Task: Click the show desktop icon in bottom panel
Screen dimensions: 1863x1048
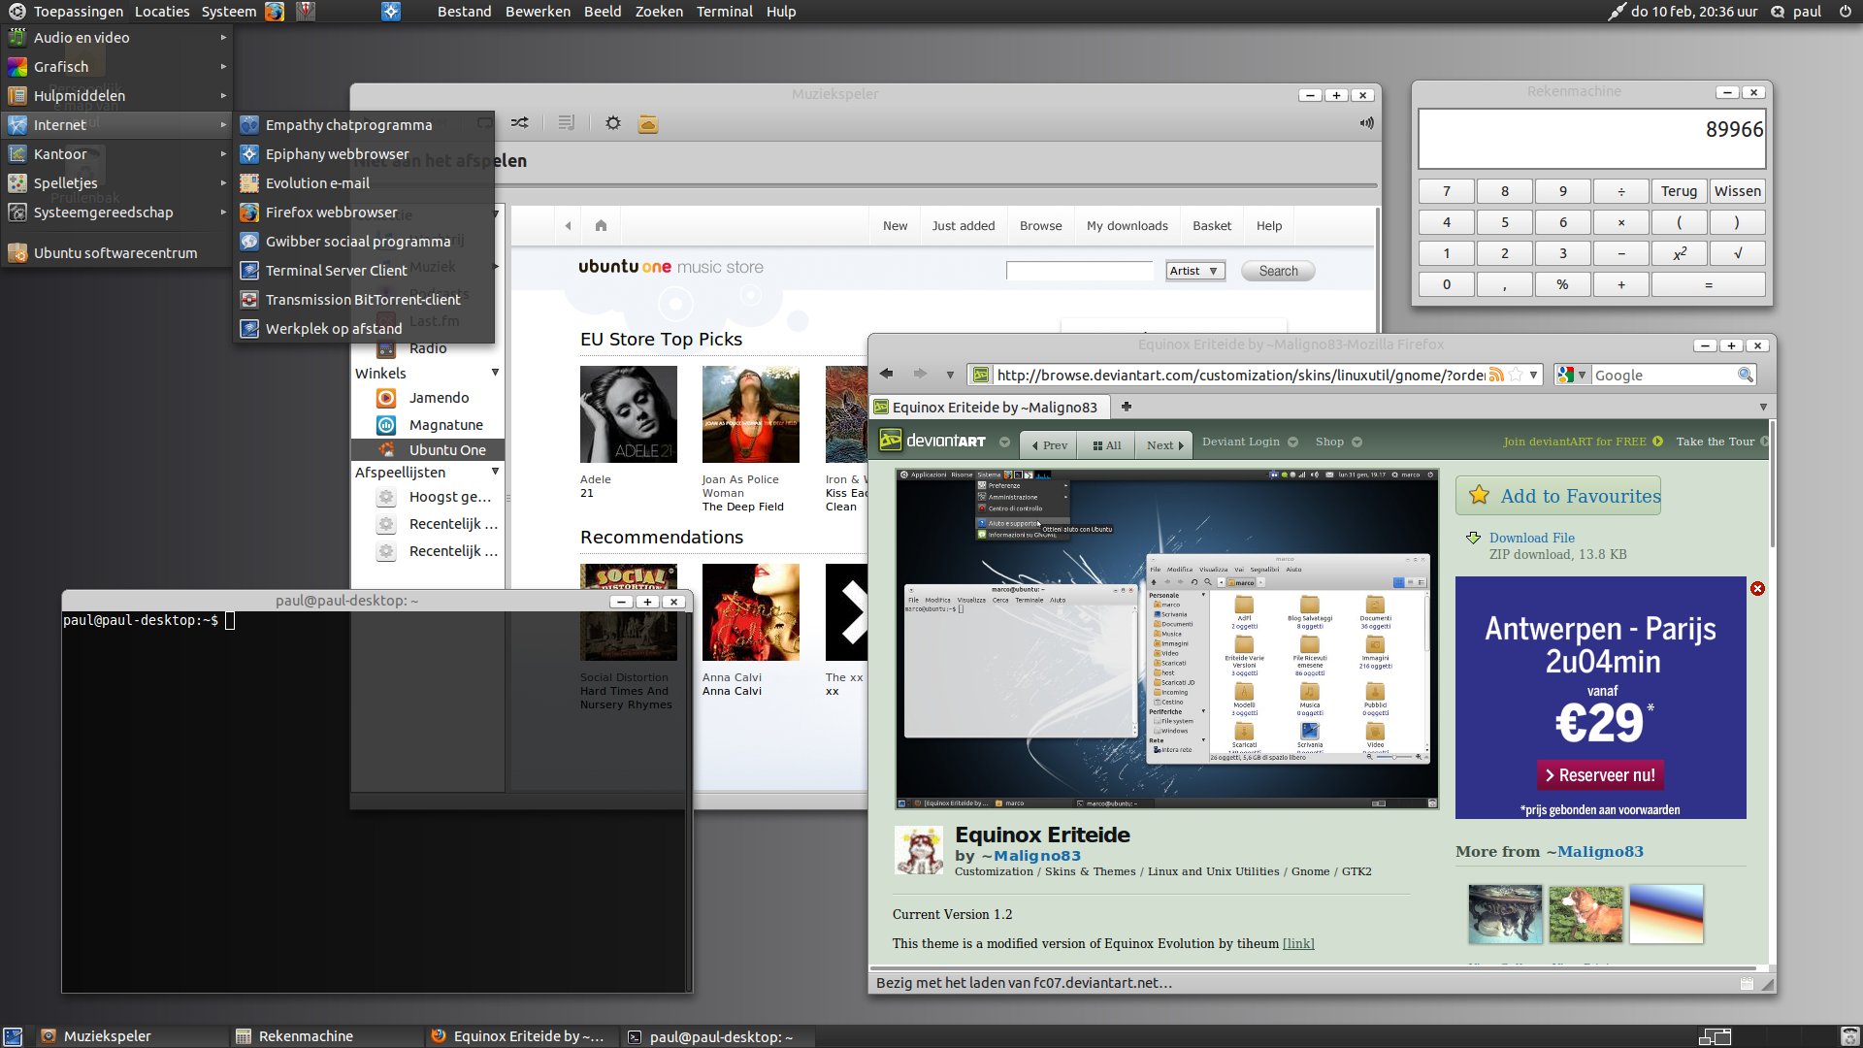Action: (x=13, y=1036)
